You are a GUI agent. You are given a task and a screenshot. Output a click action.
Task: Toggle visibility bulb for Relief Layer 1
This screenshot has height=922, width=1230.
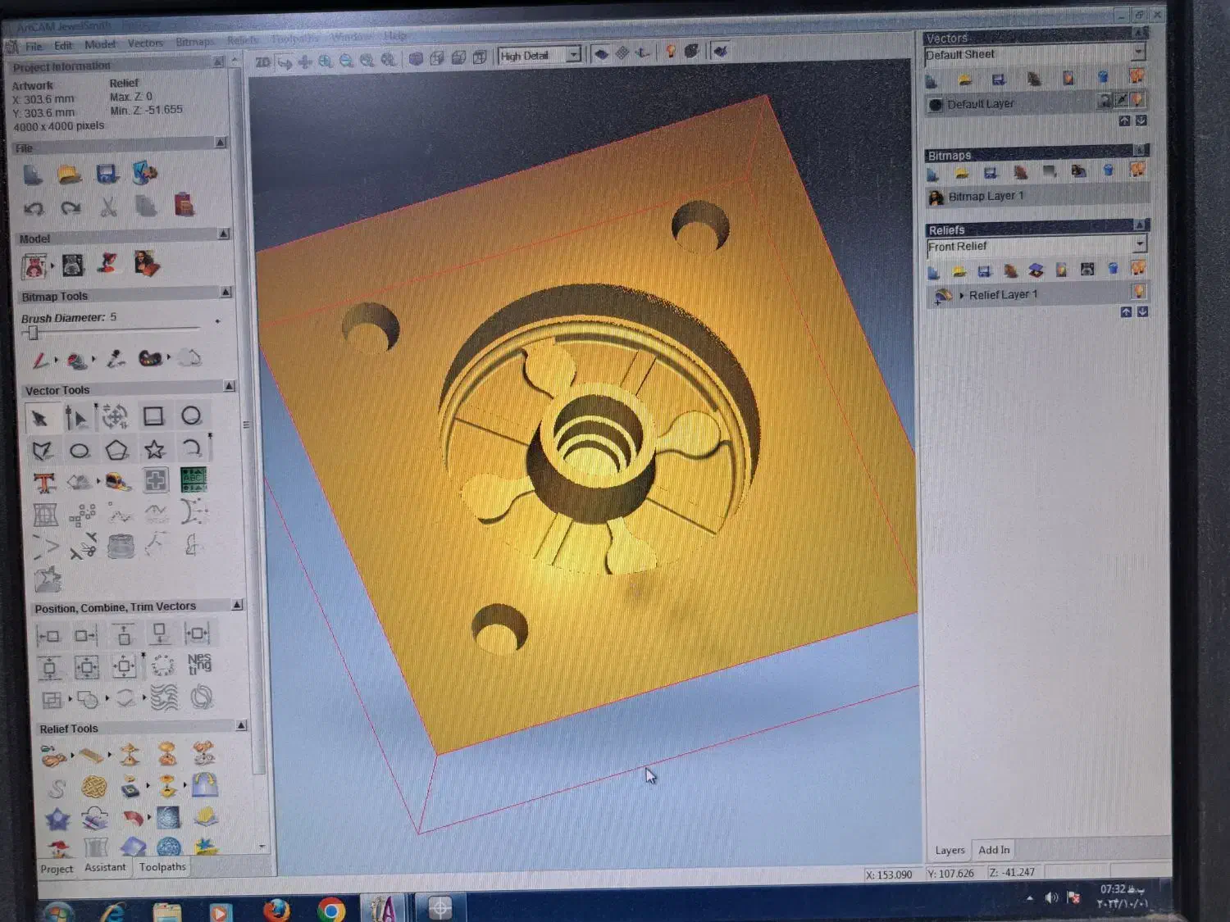[1138, 293]
